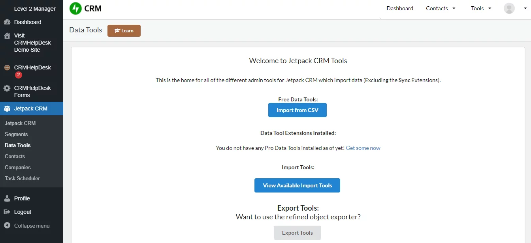This screenshot has height=243, width=531.
Task: Click the home icon beside Visit CRMHelpDesk
Action: (7, 36)
